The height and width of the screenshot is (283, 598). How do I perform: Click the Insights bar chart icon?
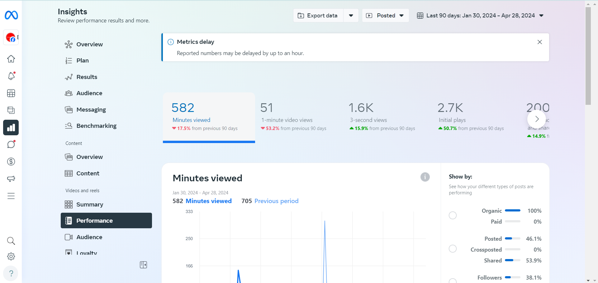click(x=11, y=128)
